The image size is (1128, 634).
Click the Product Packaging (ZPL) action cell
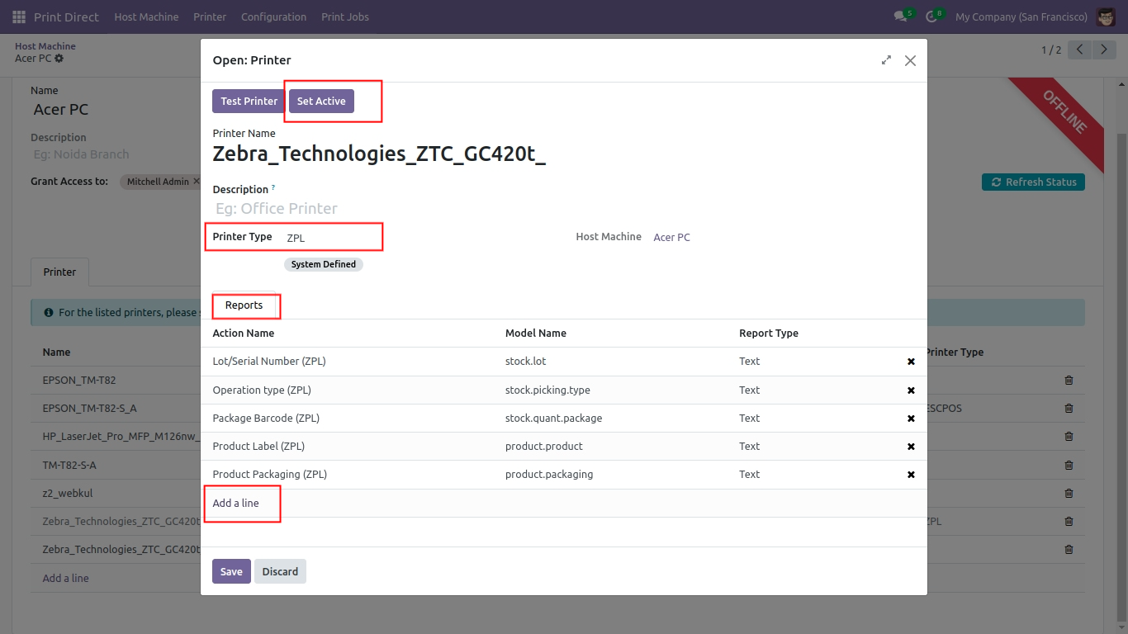pos(270,475)
